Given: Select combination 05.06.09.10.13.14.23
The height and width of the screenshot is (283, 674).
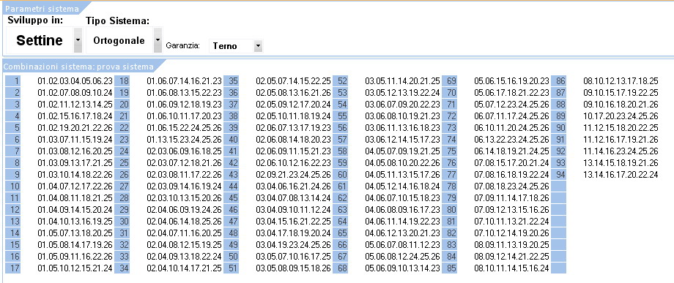Looking at the screenshot, I should (403, 268).
